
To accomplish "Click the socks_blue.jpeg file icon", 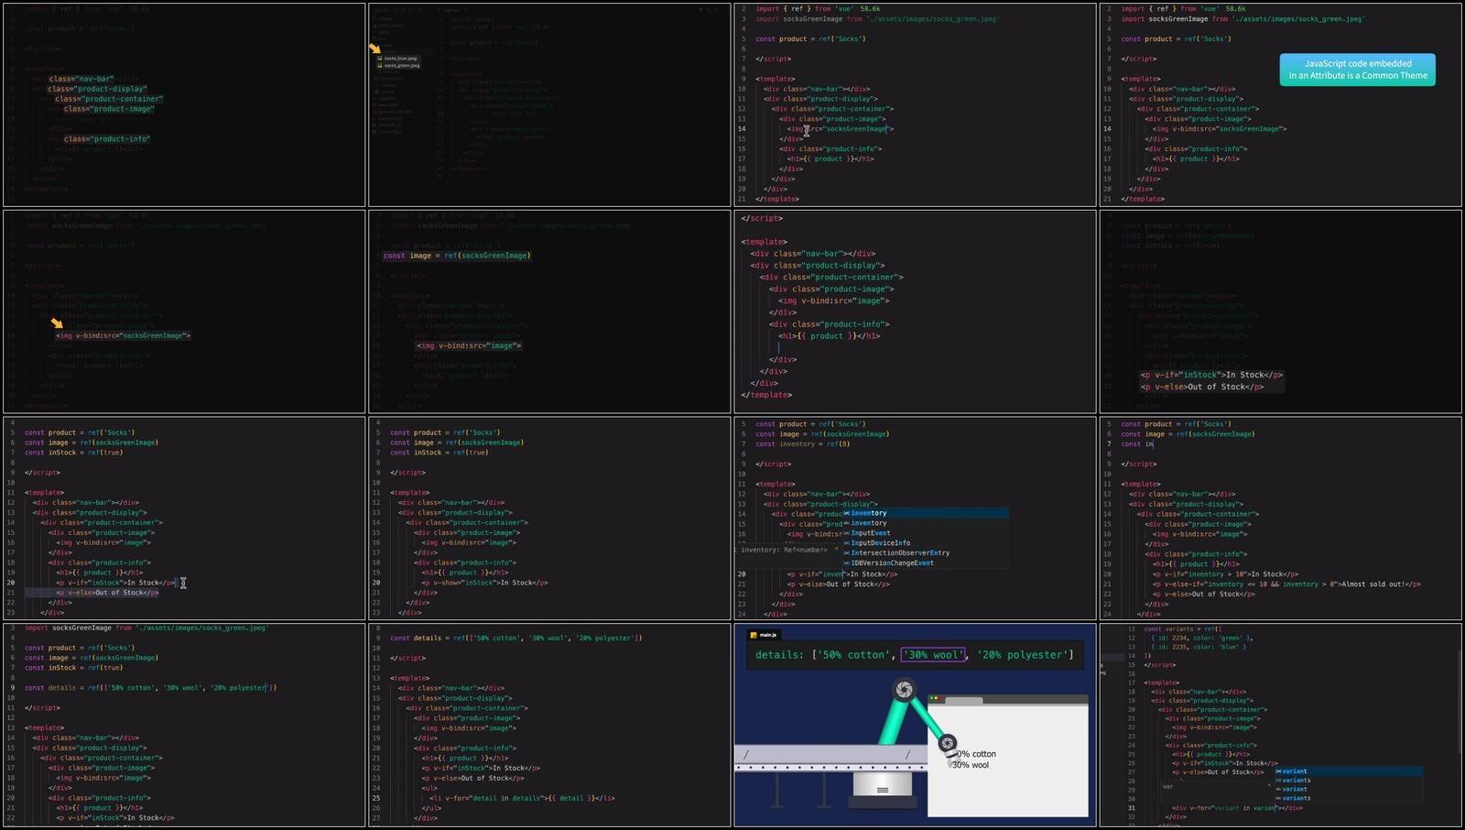I will (379, 58).
